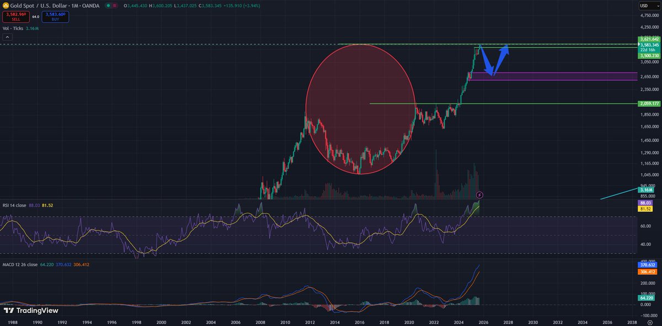Select the Vol · Ticks indicator legend

coord(14,28)
